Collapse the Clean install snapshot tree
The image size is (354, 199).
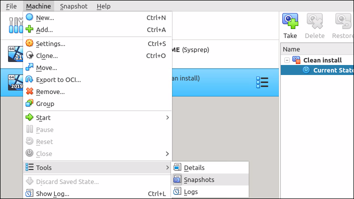[287, 60]
